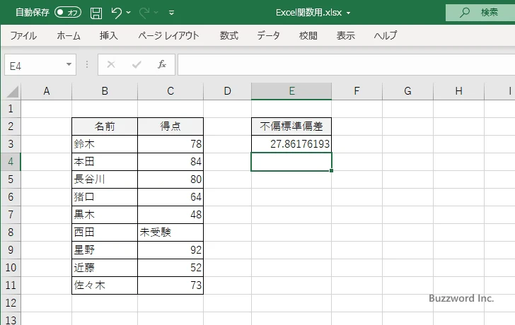Select row 8 header
The width and height of the screenshot is (515, 325).
tap(10, 232)
